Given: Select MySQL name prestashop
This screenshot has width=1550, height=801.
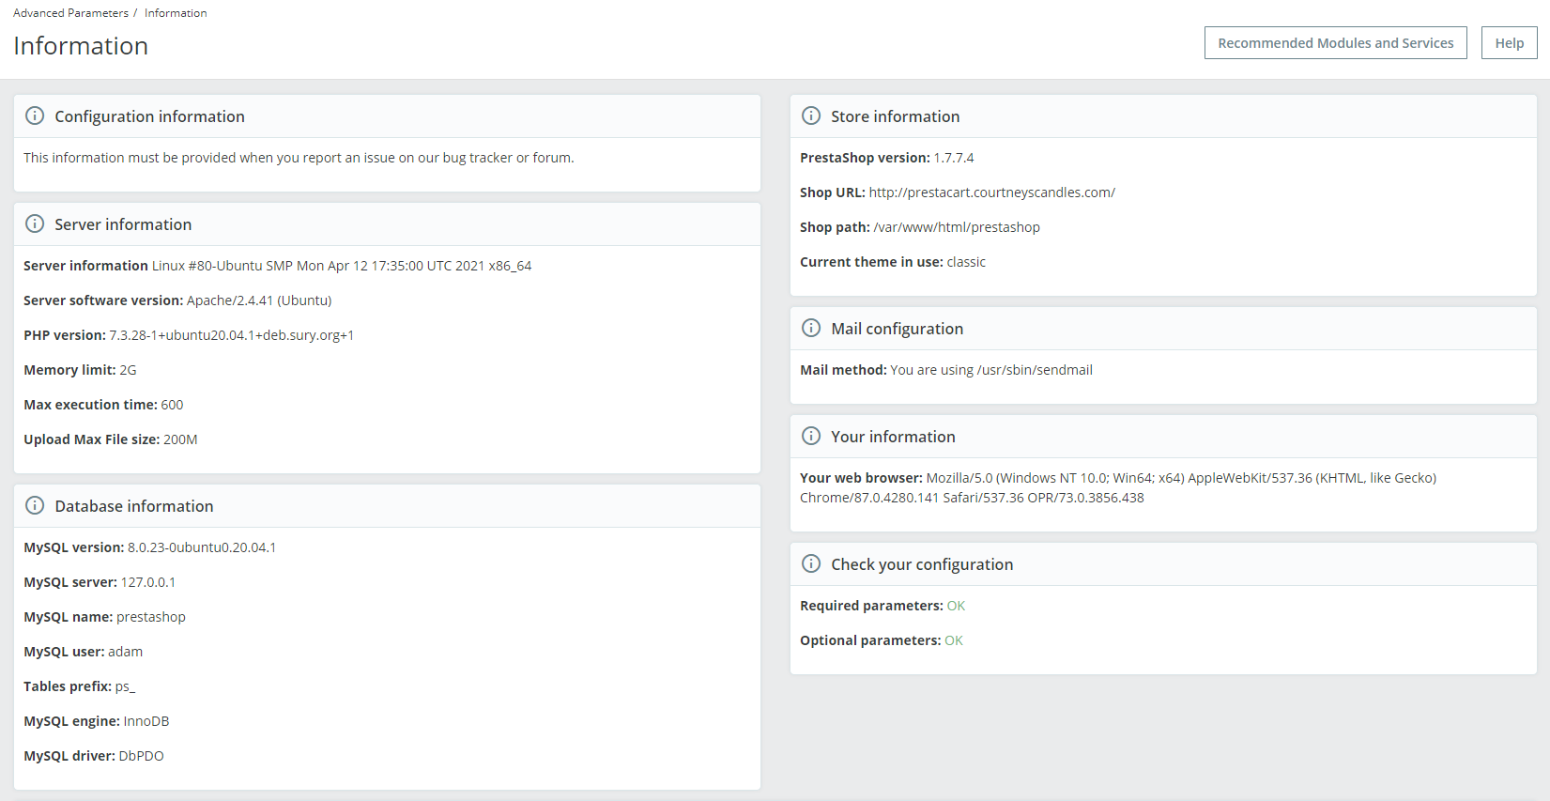Looking at the screenshot, I should pos(151,617).
